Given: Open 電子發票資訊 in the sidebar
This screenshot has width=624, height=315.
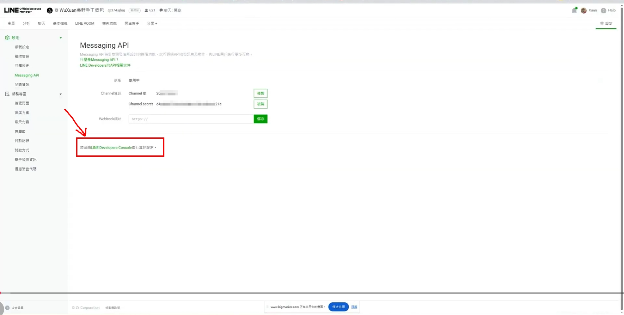Looking at the screenshot, I should 26,160.
